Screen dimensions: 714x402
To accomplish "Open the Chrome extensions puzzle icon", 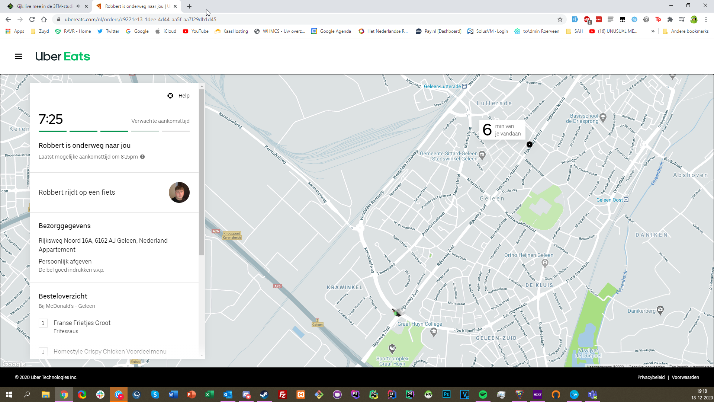I will (670, 19).
